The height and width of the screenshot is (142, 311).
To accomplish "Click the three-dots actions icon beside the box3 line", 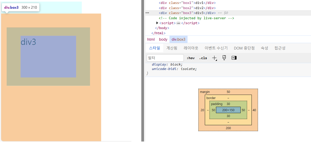I will pyautogui.click(x=147, y=12).
